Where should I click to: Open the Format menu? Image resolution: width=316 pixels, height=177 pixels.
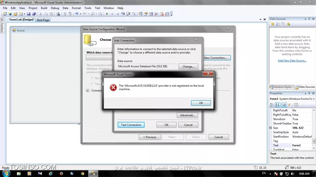(x=76, y=8)
